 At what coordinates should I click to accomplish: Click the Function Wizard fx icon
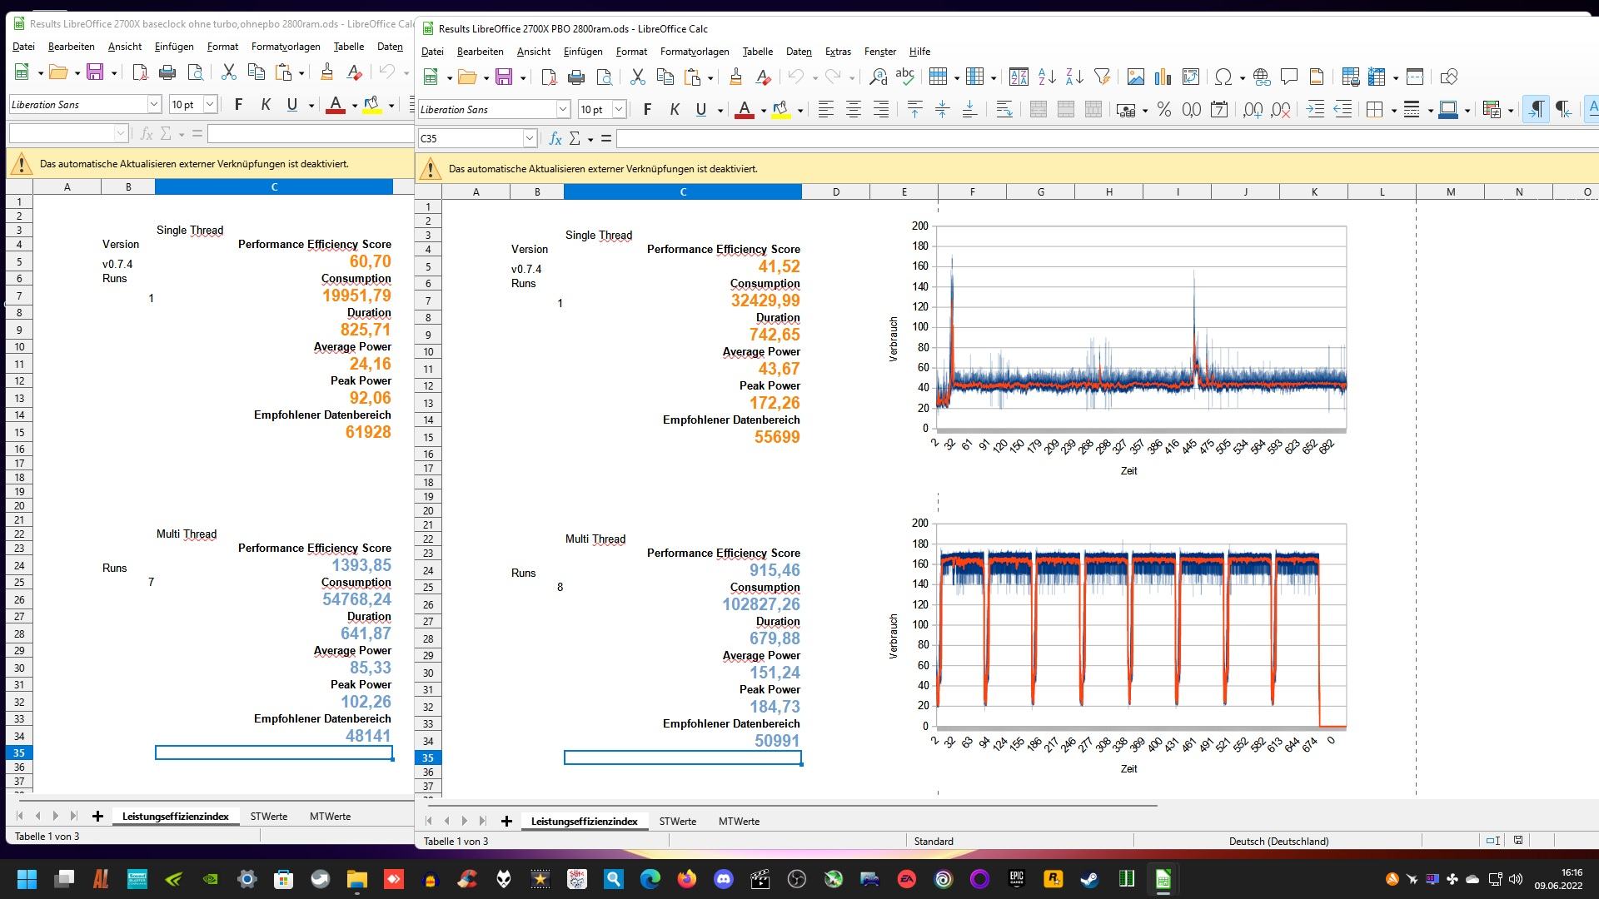pyautogui.click(x=555, y=139)
